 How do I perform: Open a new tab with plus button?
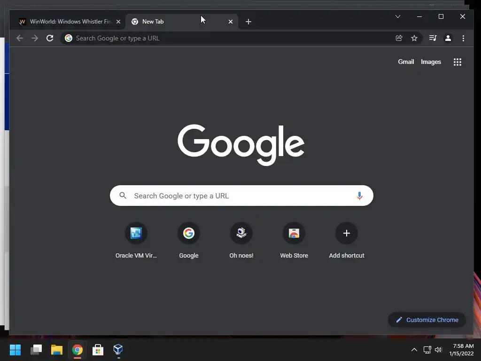click(248, 22)
